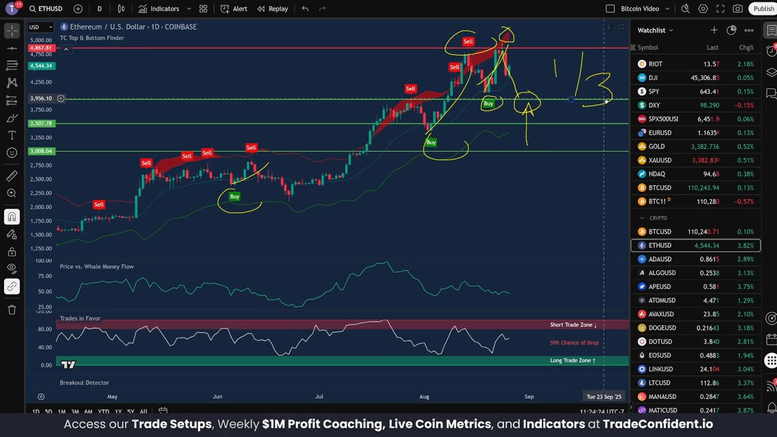Click TC Top & Bottom Finder indicator label
Screen dimensions: 777x437
(92, 38)
